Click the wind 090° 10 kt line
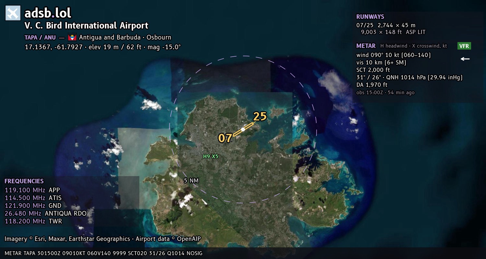This screenshot has width=486, height=259. (x=394, y=55)
